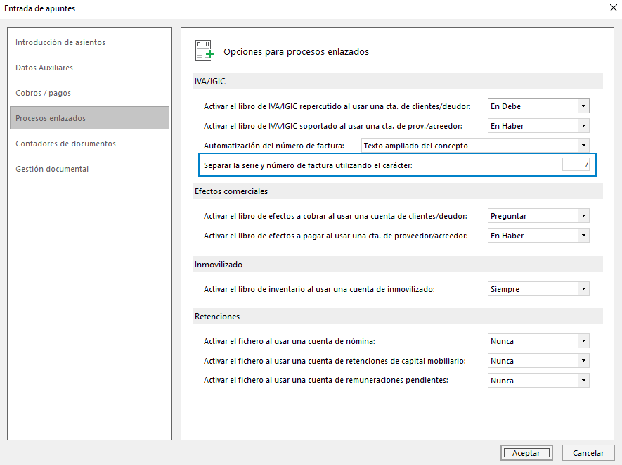Viewport: 622px width, 465px height.
Task: Expand Automatización del número de factura dropdown
Action: point(475,146)
